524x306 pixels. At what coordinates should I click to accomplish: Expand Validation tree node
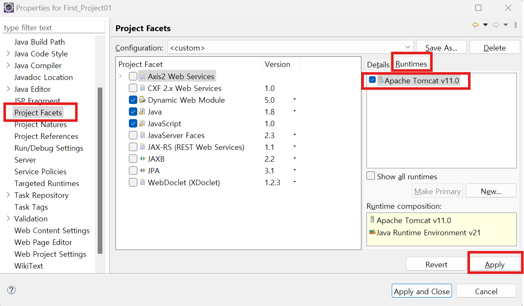pos(8,218)
